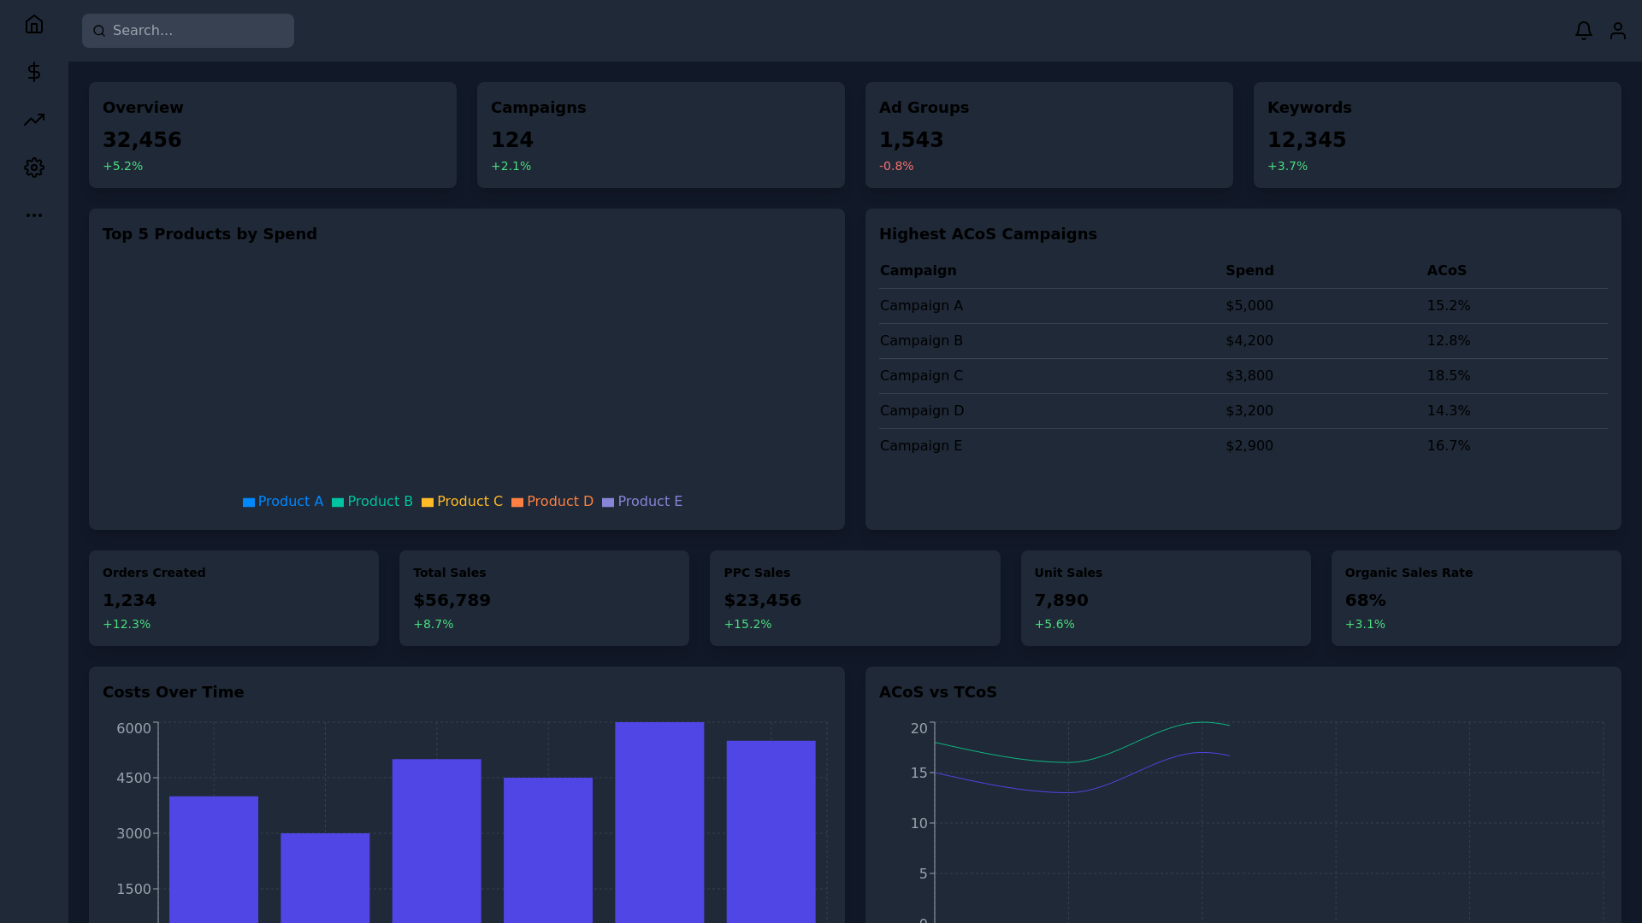Click the magnifier icon in the search bar
Image resolution: width=1642 pixels, height=923 pixels.
99,31
